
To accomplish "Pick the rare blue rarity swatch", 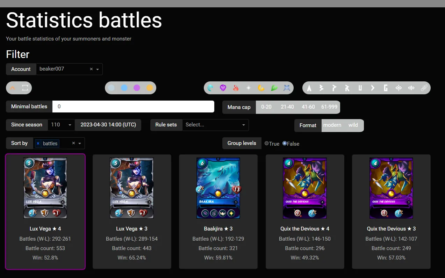I will point(124,88).
